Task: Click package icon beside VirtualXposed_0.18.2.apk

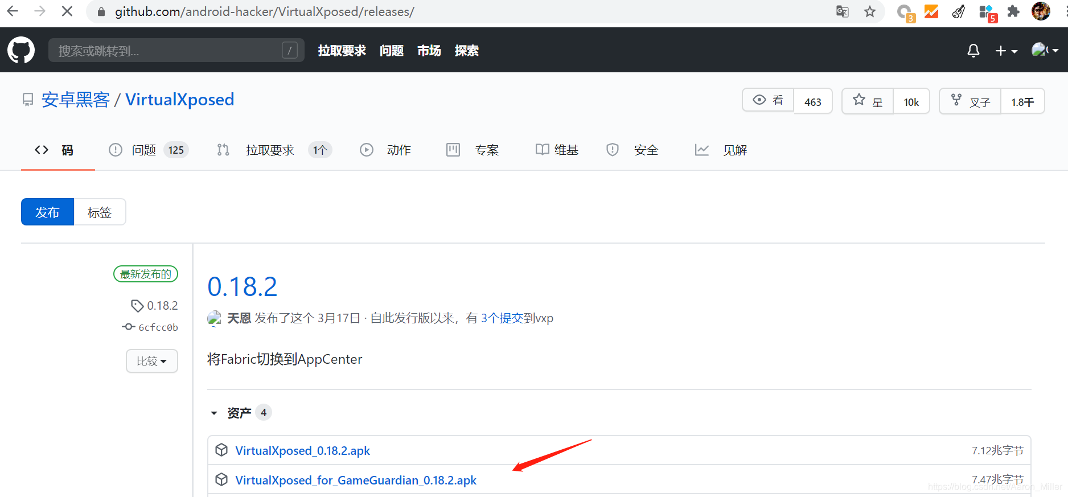Action: [221, 450]
